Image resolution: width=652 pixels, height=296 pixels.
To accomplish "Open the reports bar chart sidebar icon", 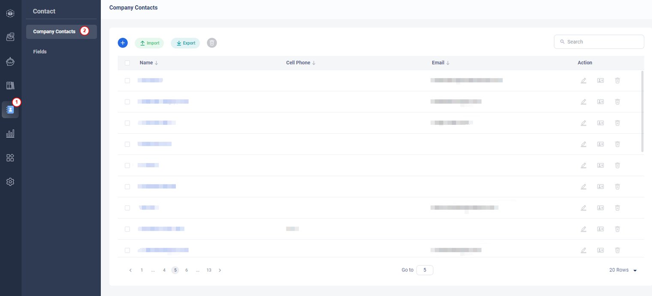I will (10, 134).
